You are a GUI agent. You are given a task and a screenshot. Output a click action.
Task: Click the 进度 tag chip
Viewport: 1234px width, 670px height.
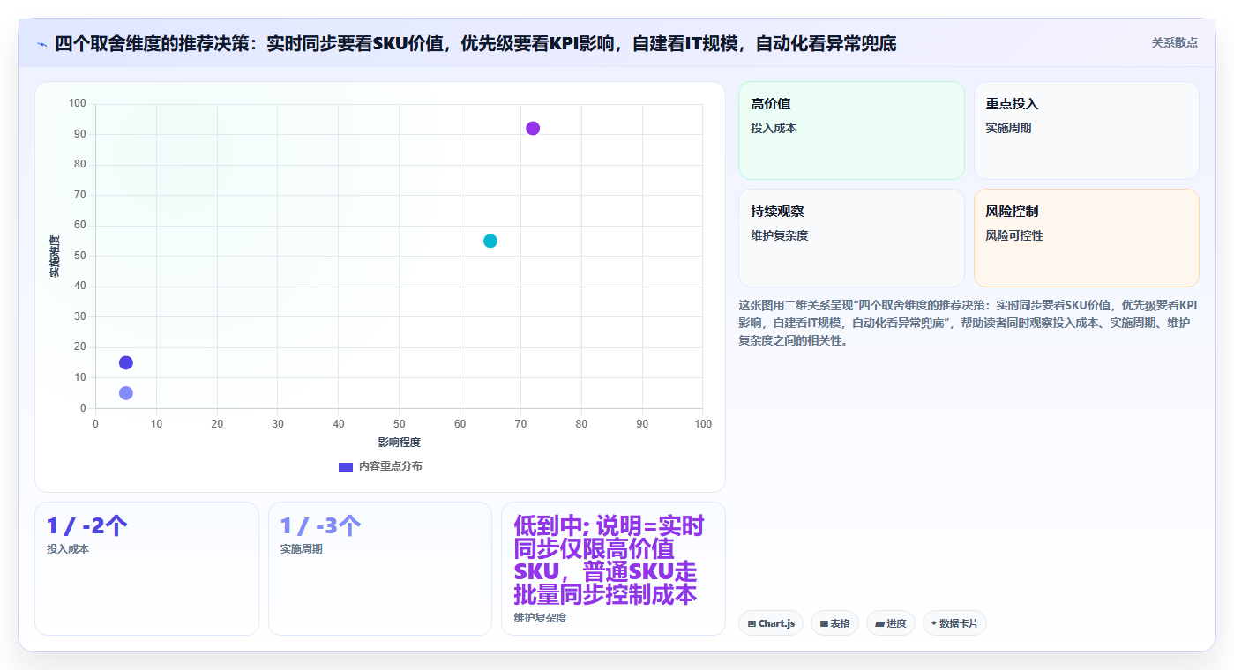tap(891, 623)
